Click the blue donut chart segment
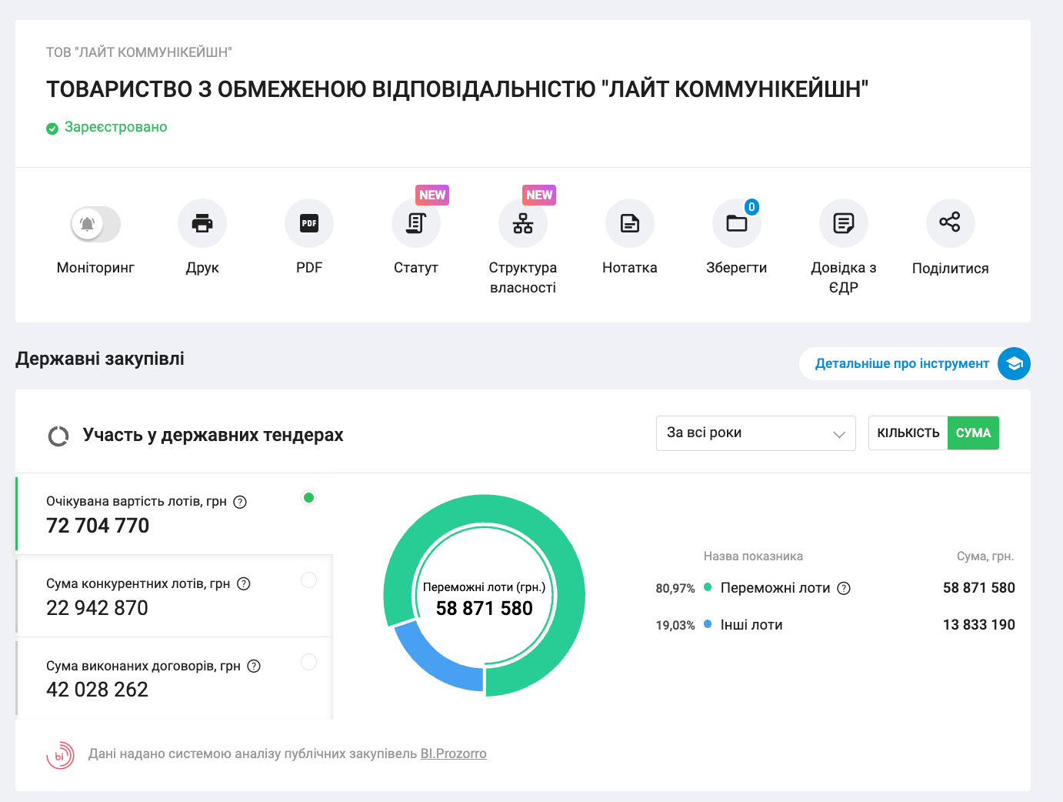This screenshot has width=1063, height=802. coord(437,662)
